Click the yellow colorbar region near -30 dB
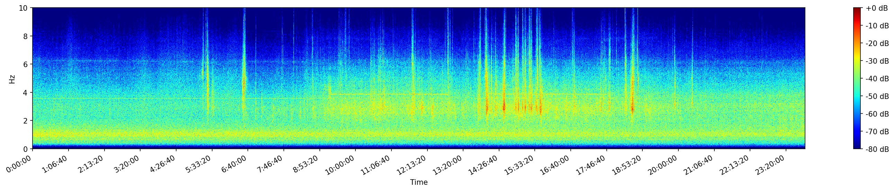Screen dimensions: 894x191 click(857, 61)
